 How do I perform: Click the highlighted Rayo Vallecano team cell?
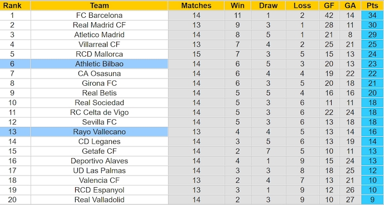(99, 131)
